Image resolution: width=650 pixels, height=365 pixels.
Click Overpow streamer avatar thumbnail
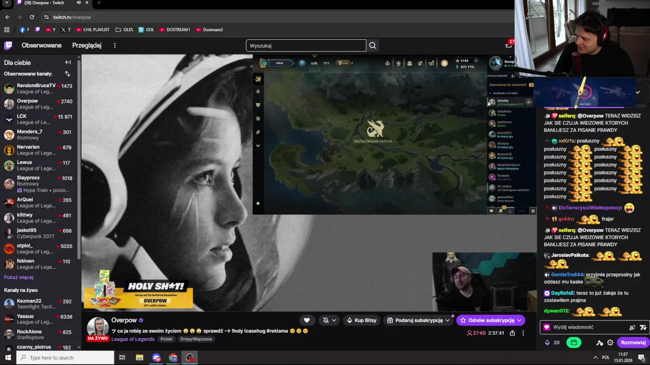97,327
